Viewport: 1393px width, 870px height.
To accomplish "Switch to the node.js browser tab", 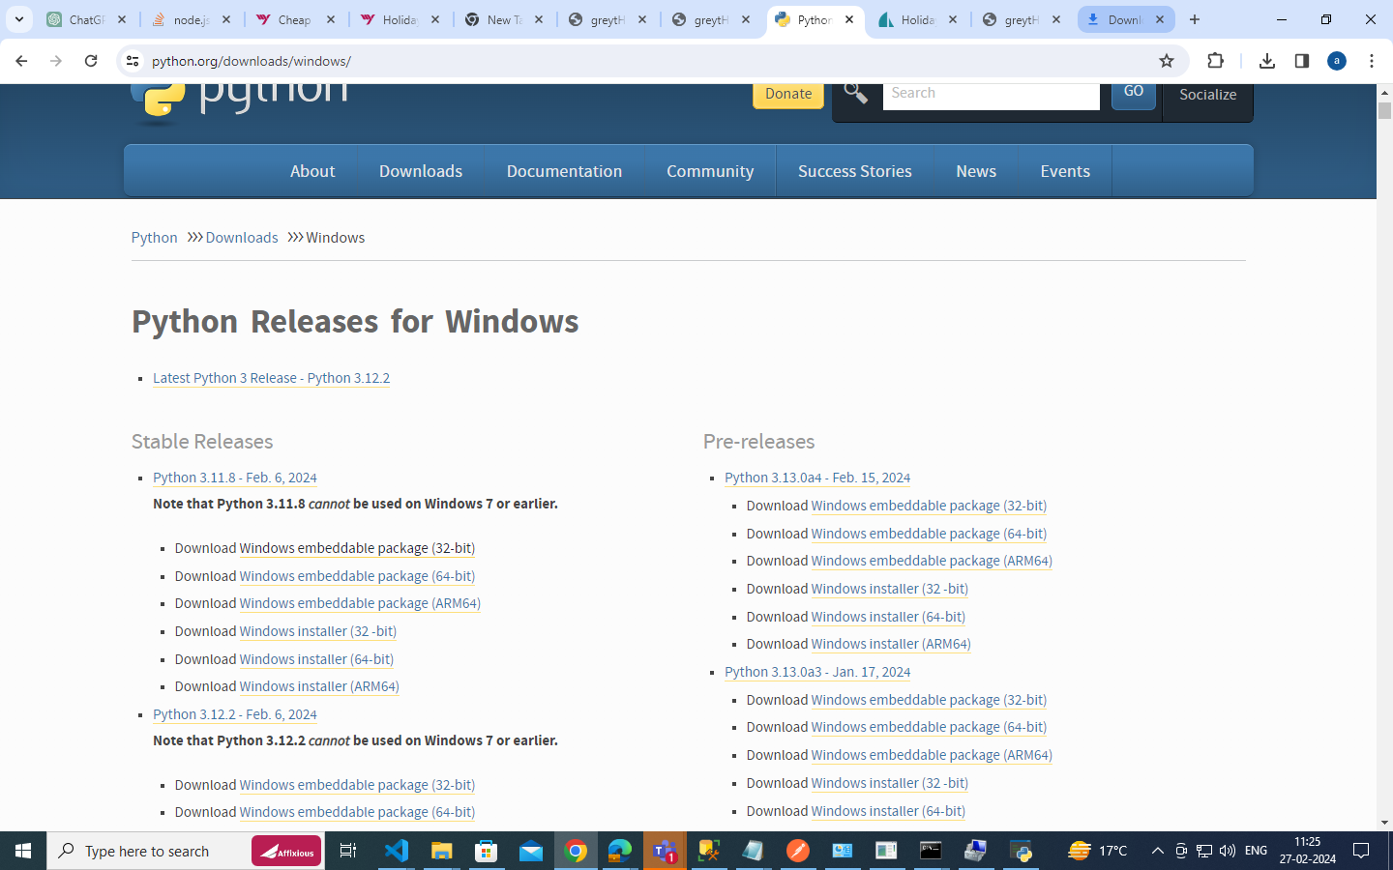I will pyautogui.click(x=191, y=19).
